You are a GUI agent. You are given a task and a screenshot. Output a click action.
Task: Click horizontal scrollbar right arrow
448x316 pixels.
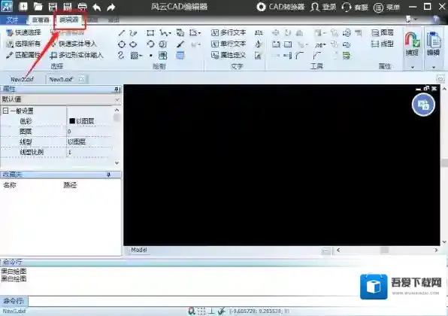436,251
